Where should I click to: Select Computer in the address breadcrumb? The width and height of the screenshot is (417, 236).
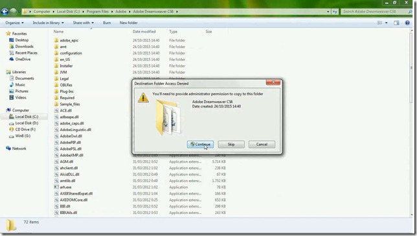(41, 12)
